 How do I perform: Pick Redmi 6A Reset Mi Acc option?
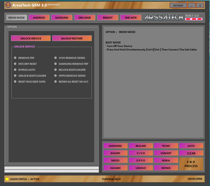[55, 82]
